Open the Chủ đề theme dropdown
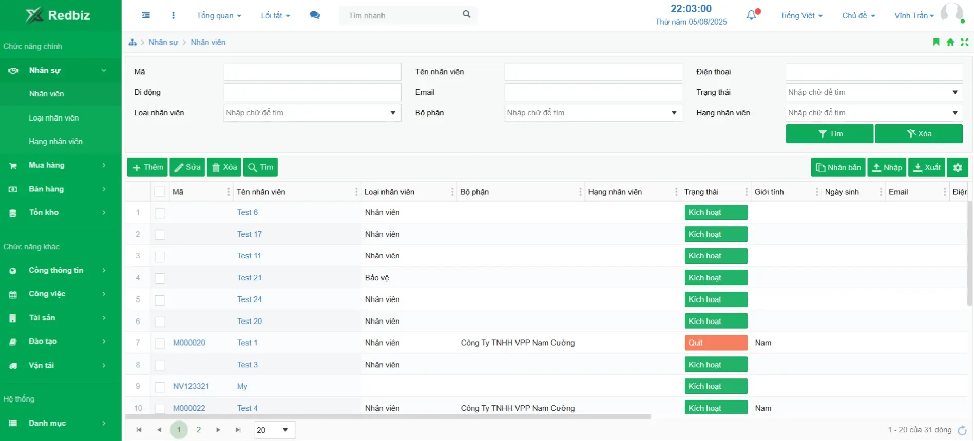Viewport: 974px width, 441px height. point(858,15)
